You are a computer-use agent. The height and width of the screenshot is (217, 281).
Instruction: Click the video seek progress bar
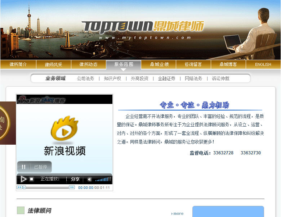point(46,187)
